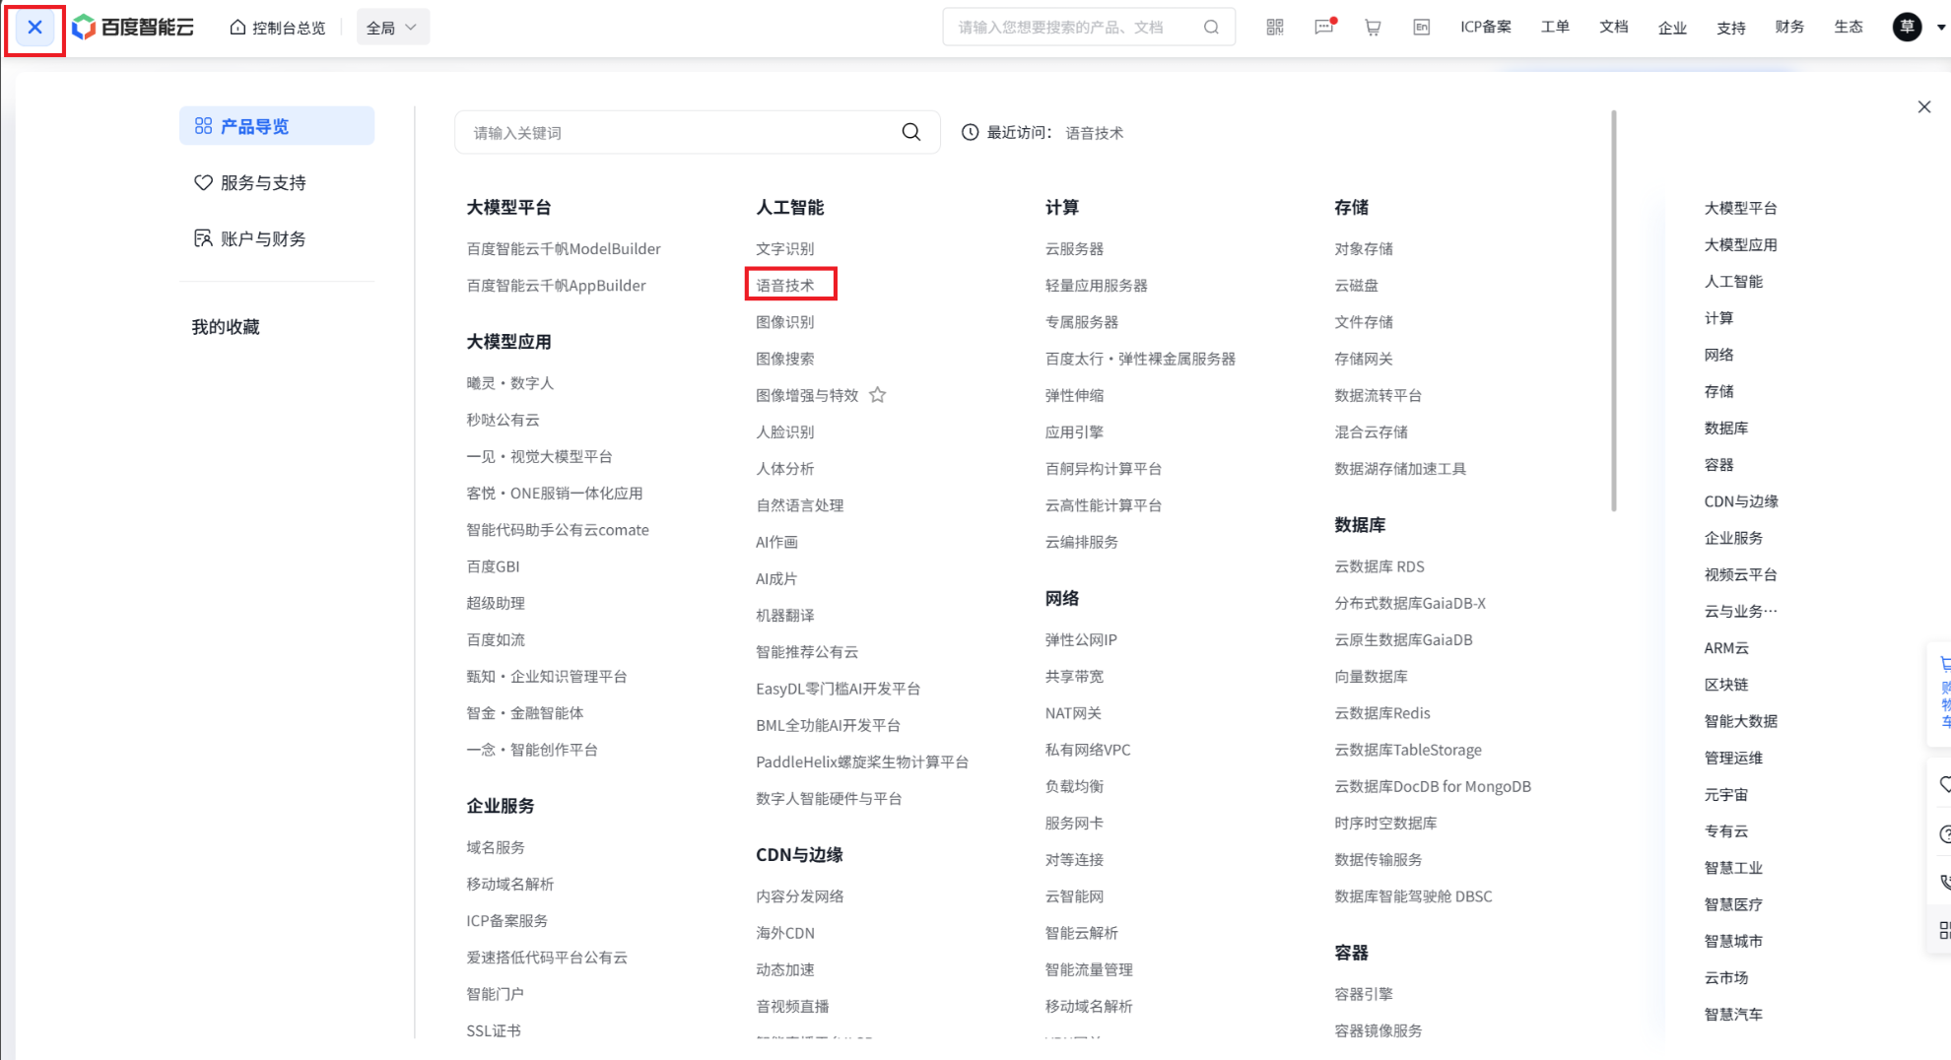Jump to 大模型应用 in the right category index

click(1741, 245)
